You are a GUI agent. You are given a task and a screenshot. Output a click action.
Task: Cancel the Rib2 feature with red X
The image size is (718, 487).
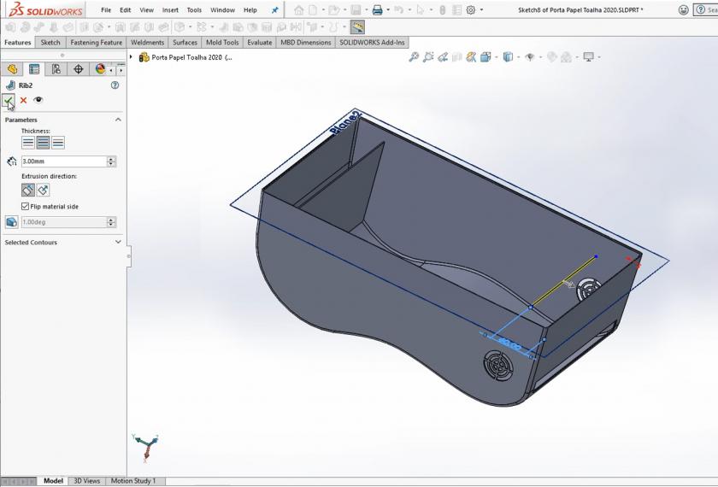pyautogui.click(x=23, y=101)
